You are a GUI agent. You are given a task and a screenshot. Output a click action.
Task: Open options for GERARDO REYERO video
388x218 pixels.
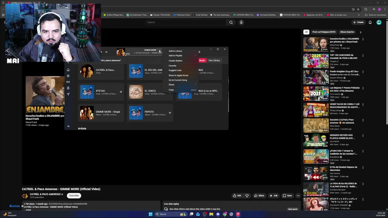click(x=363, y=136)
